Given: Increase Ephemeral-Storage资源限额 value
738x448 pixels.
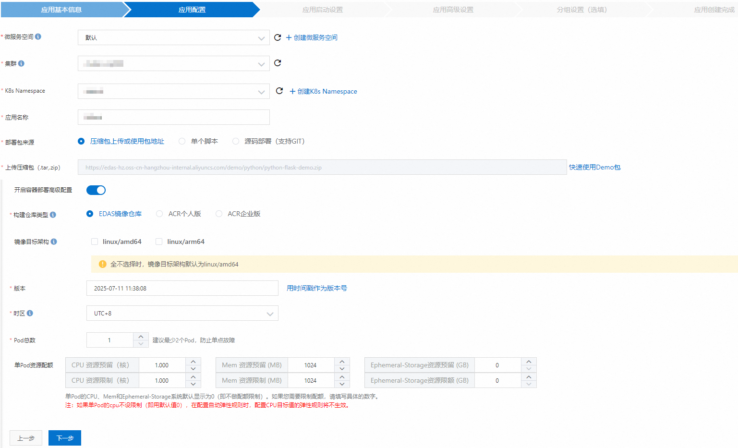Looking at the screenshot, I should point(529,377).
